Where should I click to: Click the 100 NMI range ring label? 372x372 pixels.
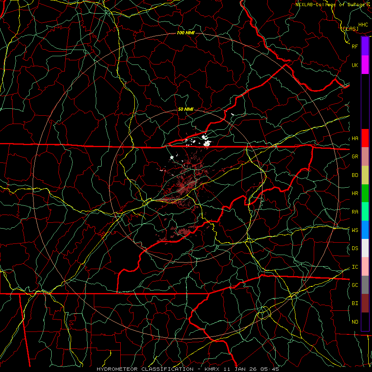click(x=186, y=33)
